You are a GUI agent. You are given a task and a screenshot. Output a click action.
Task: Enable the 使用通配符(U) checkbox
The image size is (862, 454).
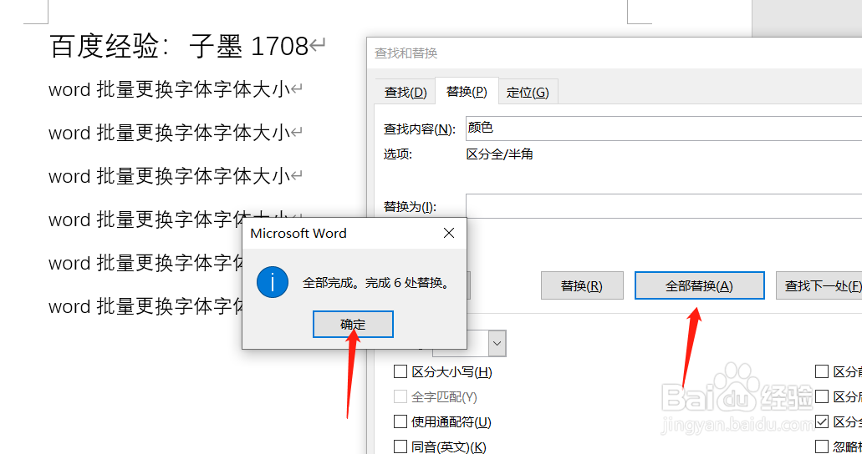(x=400, y=421)
